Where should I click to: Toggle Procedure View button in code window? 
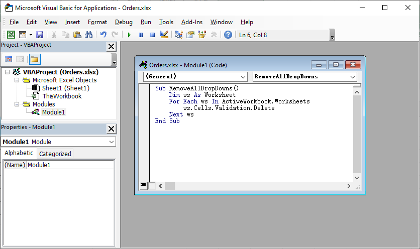tap(143, 186)
